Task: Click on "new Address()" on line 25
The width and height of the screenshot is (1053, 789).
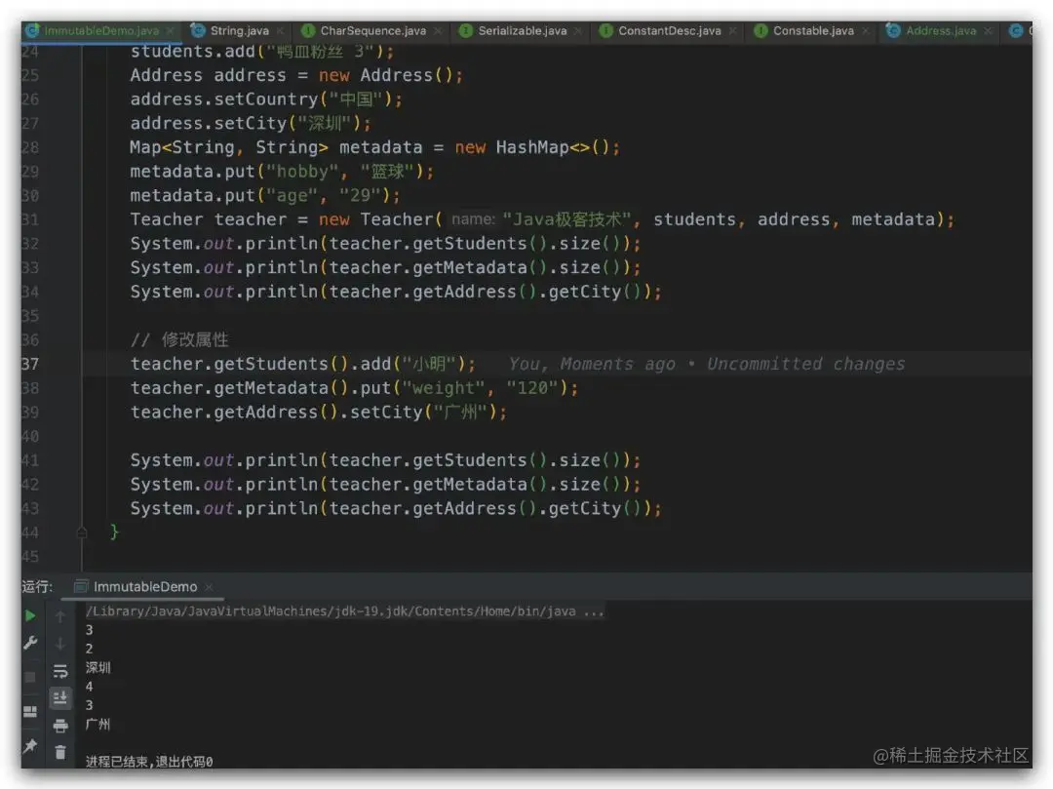Action: click(x=386, y=75)
